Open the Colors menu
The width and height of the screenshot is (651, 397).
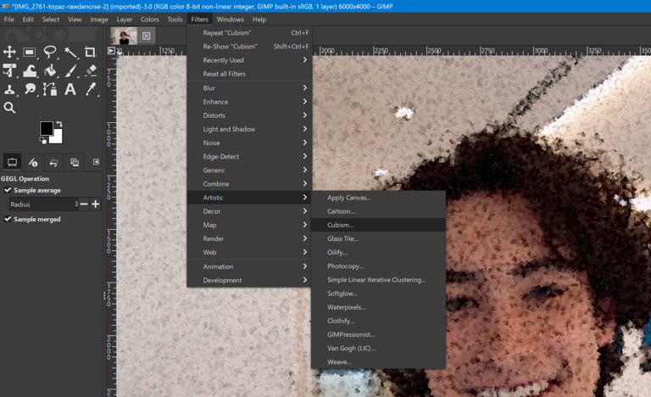(x=150, y=20)
